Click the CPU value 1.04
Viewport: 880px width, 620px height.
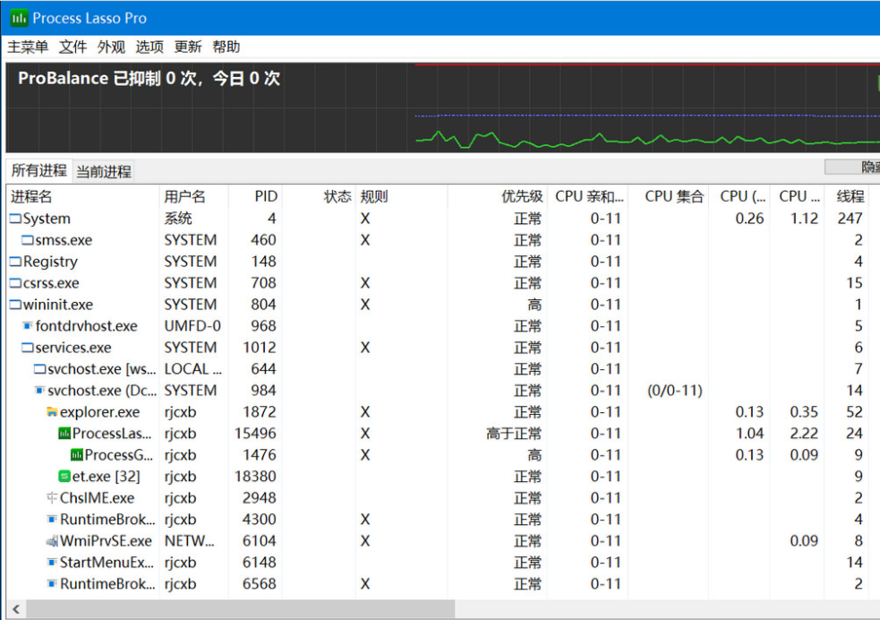(x=749, y=434)
